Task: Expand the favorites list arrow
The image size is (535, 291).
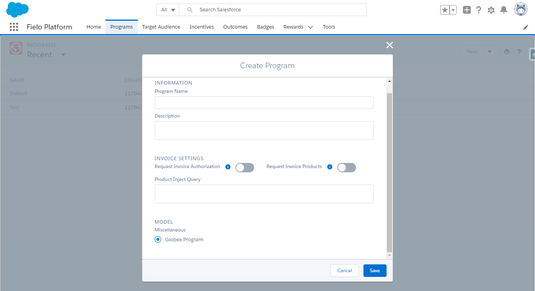Action: 453,10
